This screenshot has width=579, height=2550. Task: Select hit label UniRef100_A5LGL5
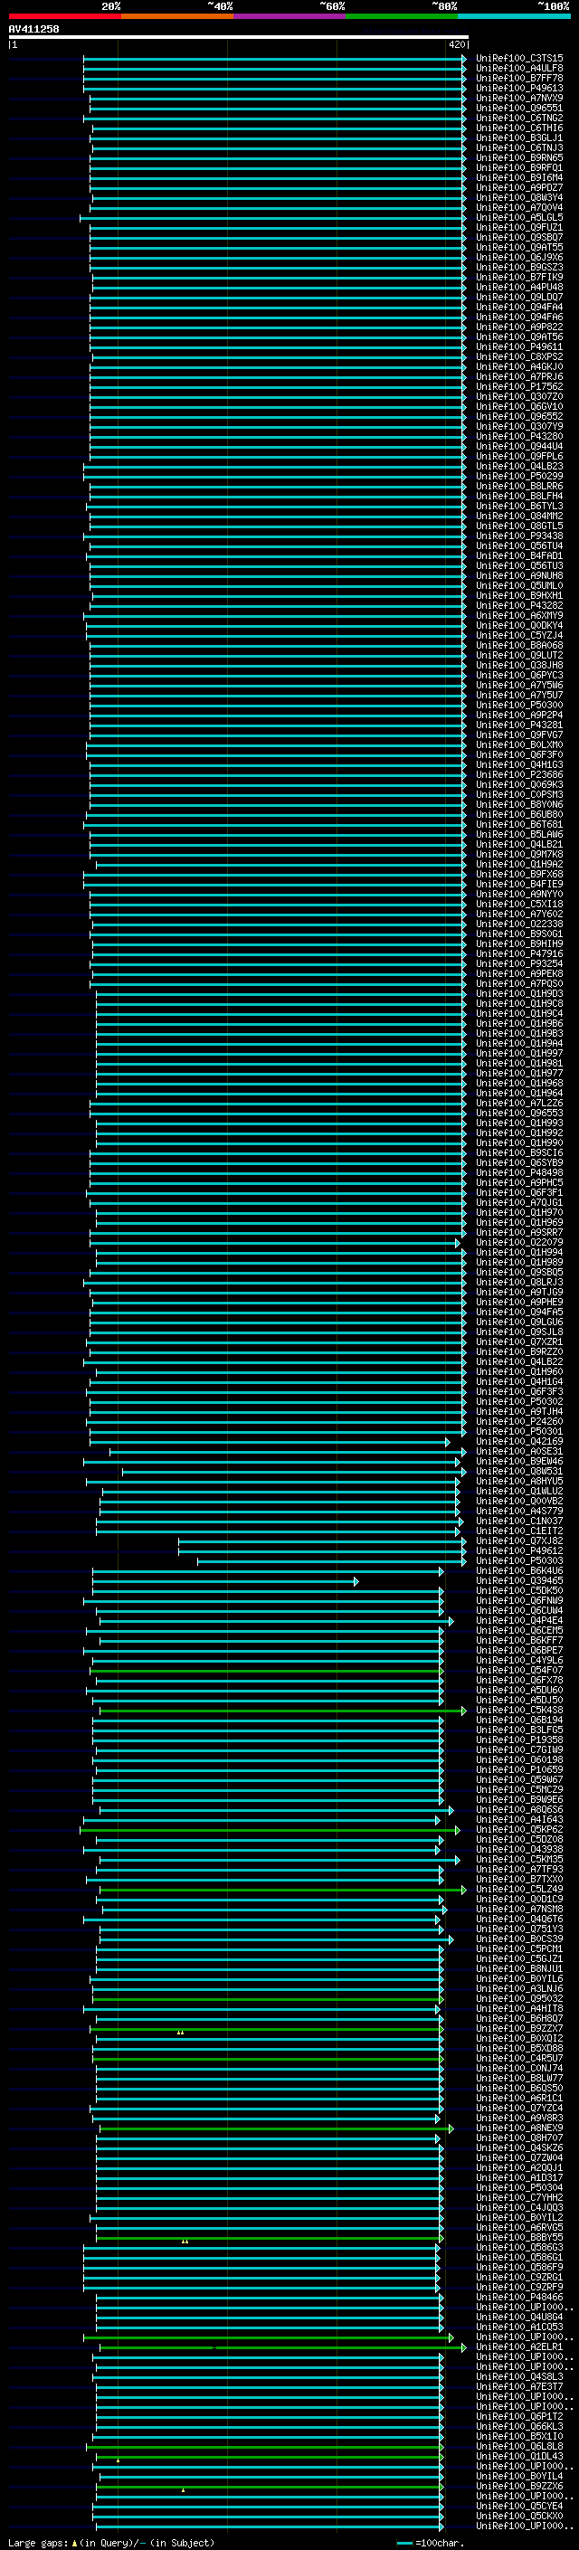tap(519, 218)
